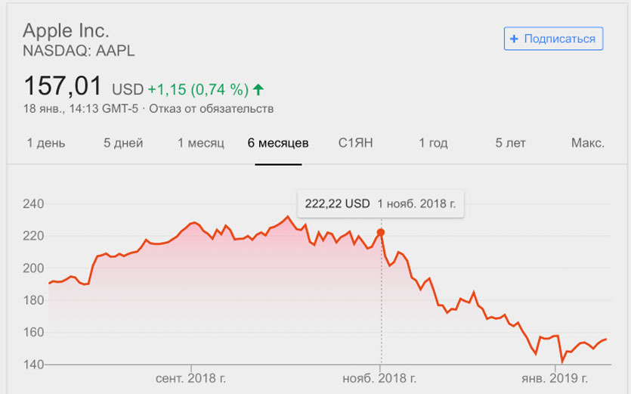Select the 5 дней range tab
The height and width of the screenshot is (394, 631).
122,143
